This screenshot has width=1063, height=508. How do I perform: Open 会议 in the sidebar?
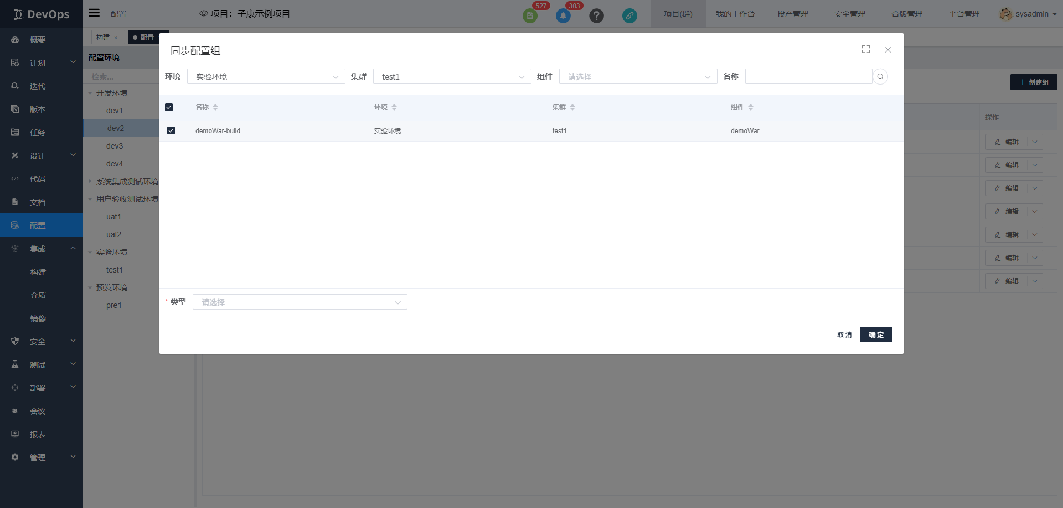click(x=42, y=411)
